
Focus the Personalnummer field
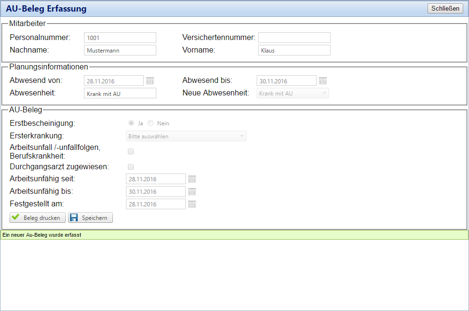pos(120,38)
